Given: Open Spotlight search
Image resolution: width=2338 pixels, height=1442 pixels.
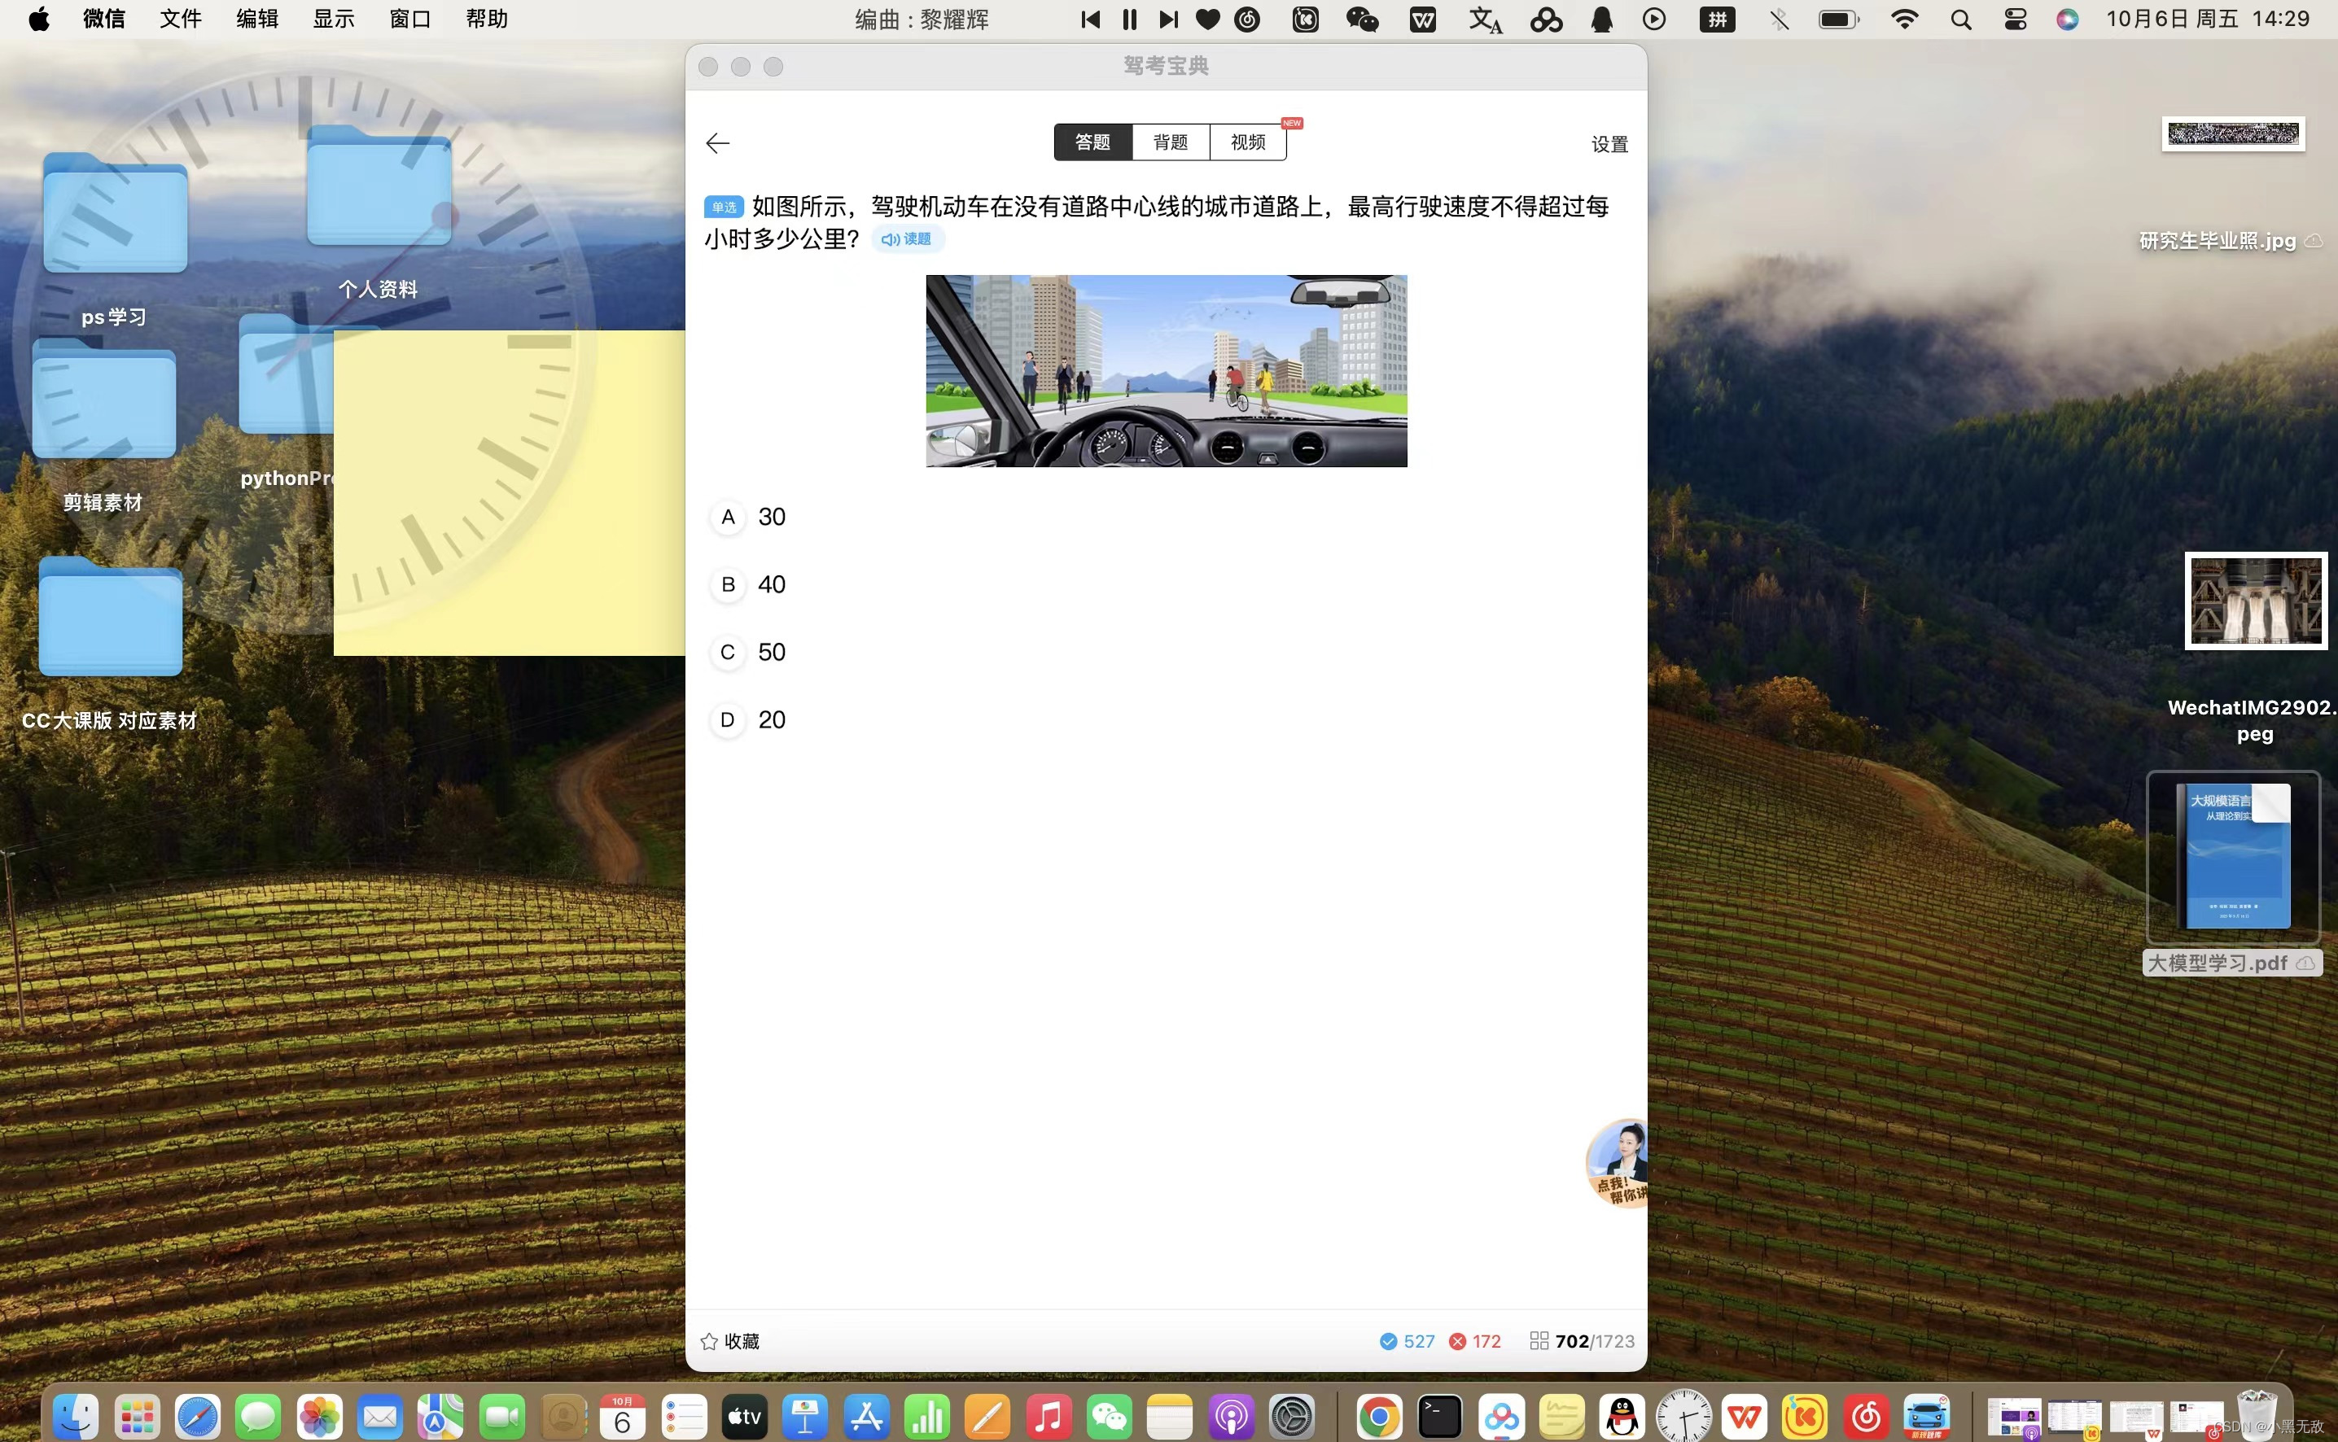Looking at the screenshot, I should pos(1960,19).
